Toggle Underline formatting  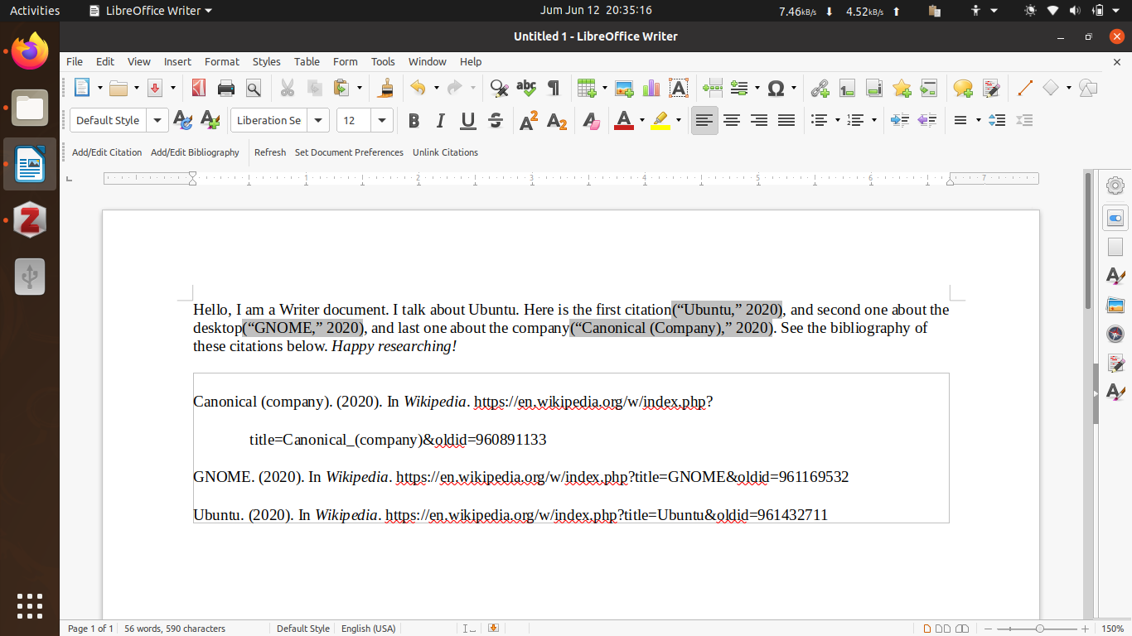pos(468,121)
